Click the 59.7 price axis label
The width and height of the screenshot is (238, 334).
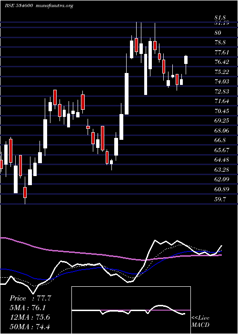click(220, 199)
